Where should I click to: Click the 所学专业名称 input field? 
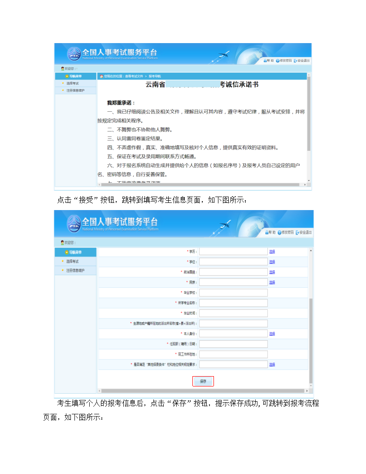[x=233, y=303]
